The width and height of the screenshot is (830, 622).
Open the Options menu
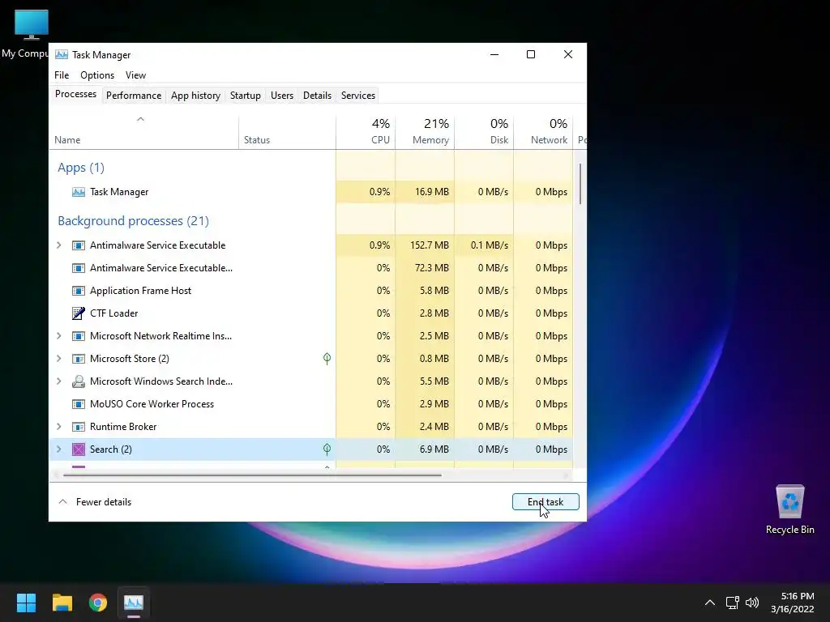click(97, 75)
